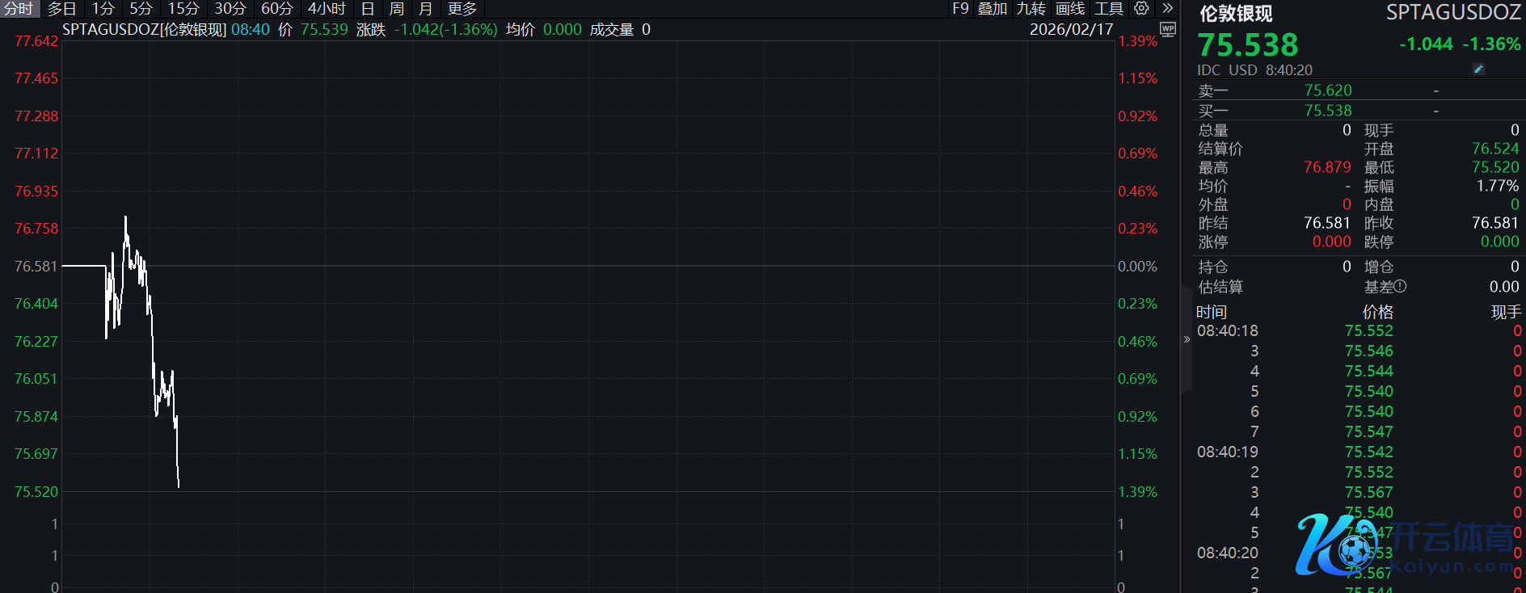Expand toolbar with double-arrow icon
1526x593 pixels.
pyautogui.click(x=1167, y=9)
